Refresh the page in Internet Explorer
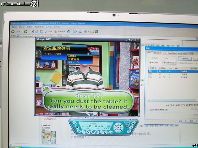 click(37, 32)
